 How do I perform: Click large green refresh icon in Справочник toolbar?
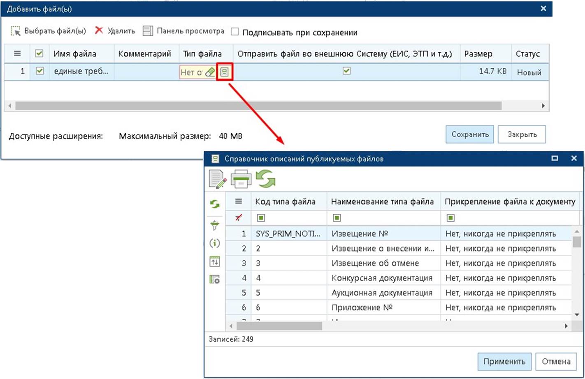point(265,180)
